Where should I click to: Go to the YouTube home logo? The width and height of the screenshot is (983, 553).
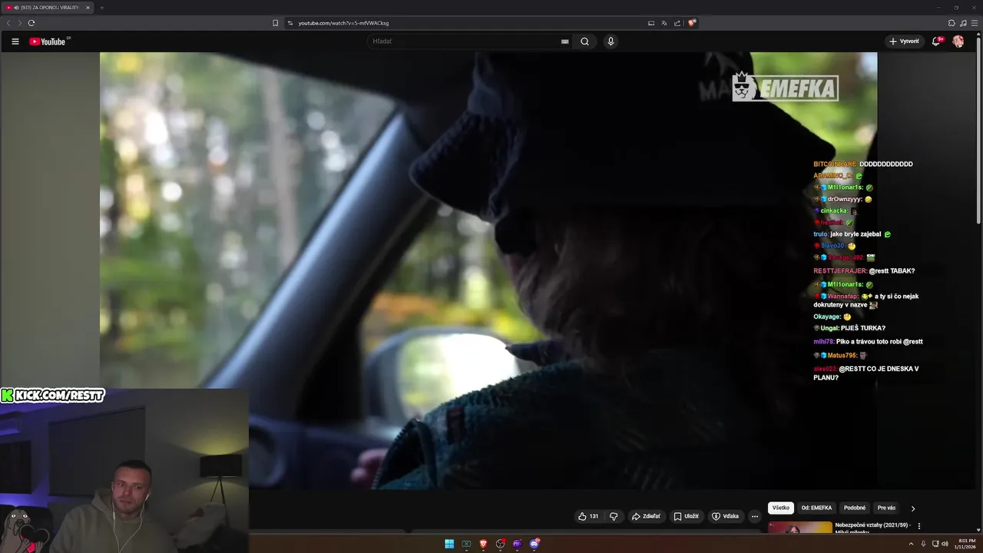pos(48,41)
